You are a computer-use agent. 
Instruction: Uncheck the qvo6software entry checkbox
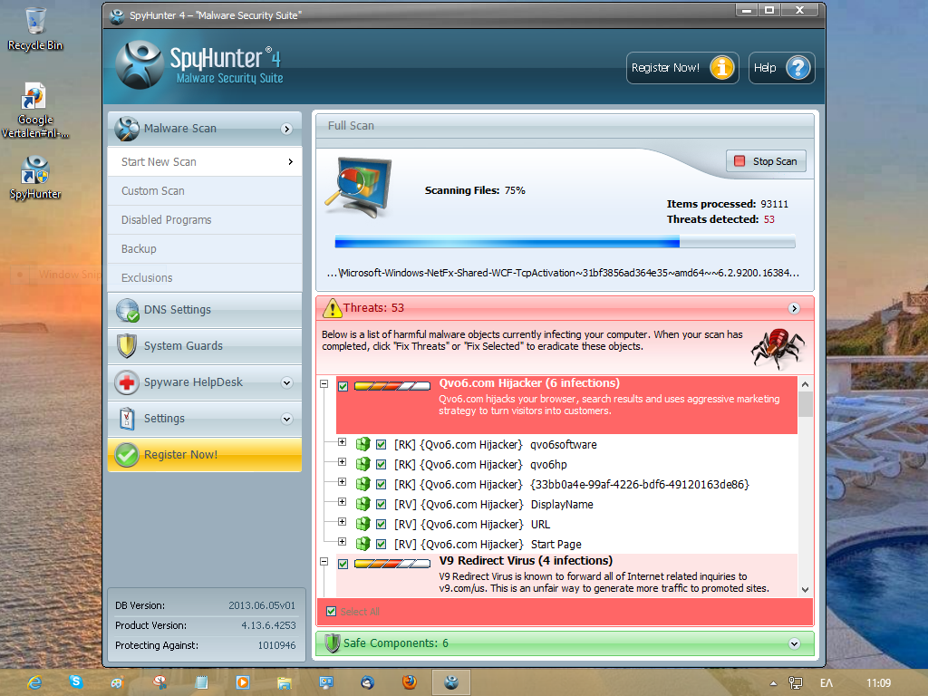coord(382,444)
